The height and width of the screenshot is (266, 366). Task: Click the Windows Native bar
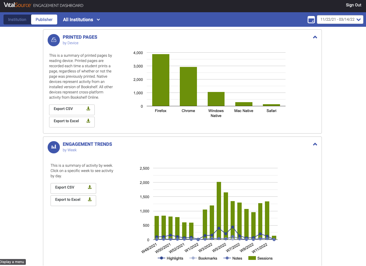point(216,99)
